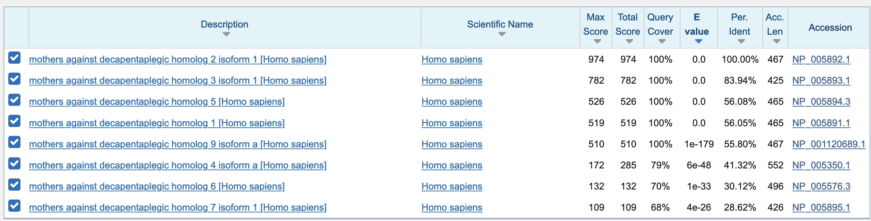This screenshot has height=221, width=871.
Task: Deselect the homolog 7 isoform 1 checkbox
Action: tap(14, 206)
